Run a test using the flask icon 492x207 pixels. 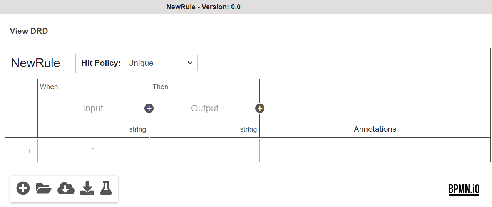point(106,188)
